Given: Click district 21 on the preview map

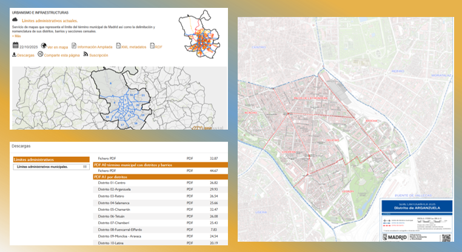Looking at the screenshot, I should pyautogui.click(x=143, y=95).
